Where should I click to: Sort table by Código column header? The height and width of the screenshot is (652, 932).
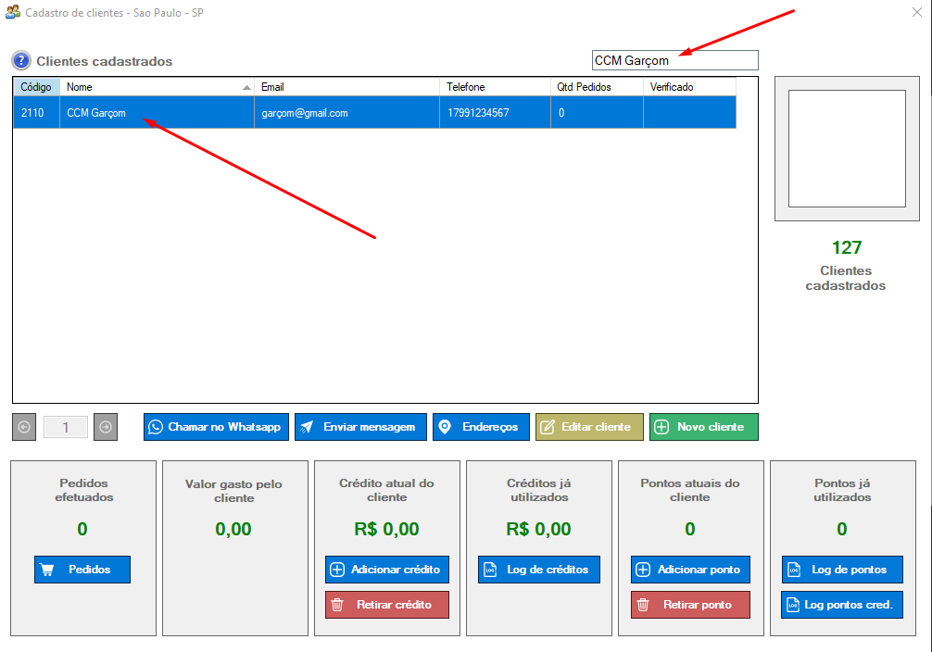pos(36,87)
